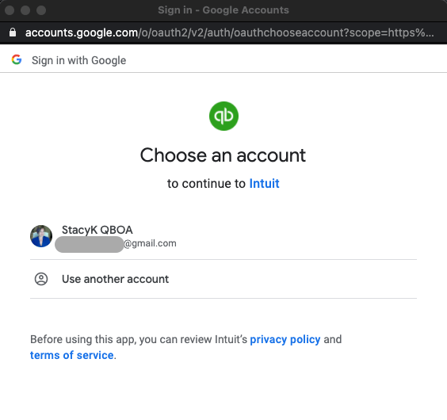
Task: Open the Intuit link
Action: [264, 183]
